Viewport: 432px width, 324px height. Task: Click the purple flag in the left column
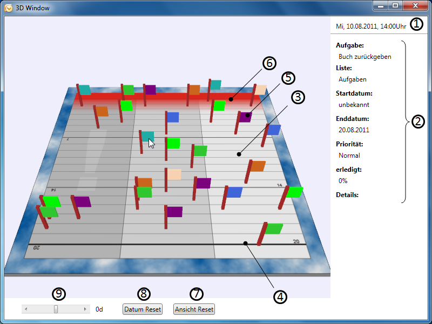(x=82, y=201)
